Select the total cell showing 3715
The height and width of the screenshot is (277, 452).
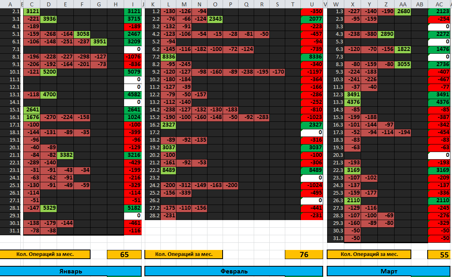coord(132,19)
